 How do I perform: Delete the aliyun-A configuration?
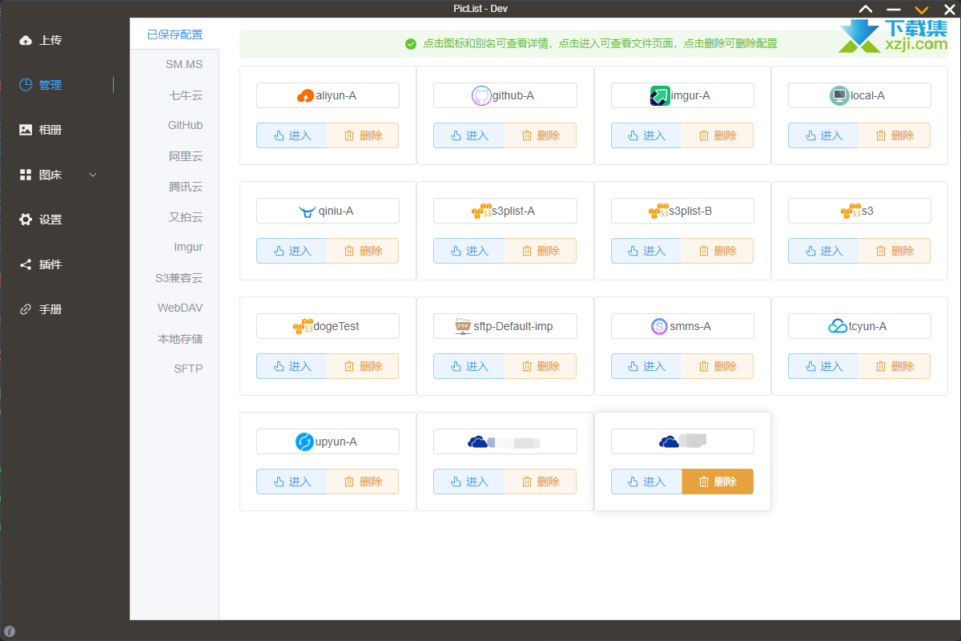363,135
